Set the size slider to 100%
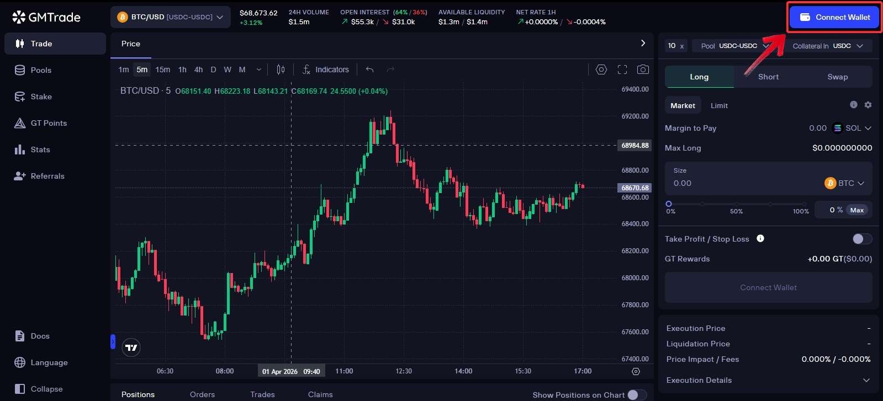 pyautogui.click(x=803, y=204)
